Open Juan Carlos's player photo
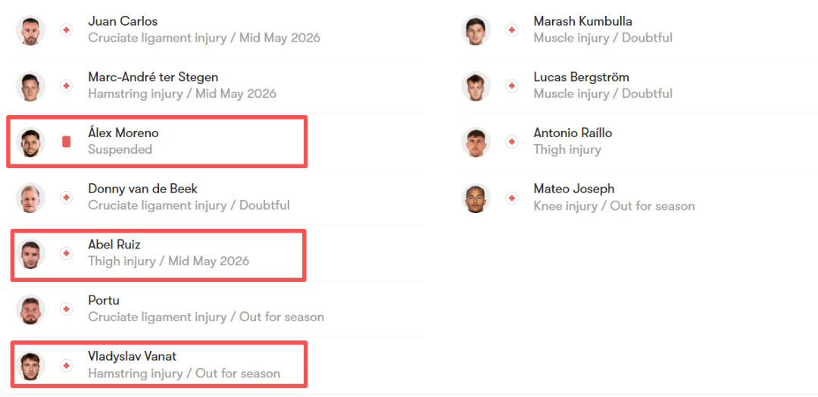The image size is (818, 397). (x=30, y=30)
